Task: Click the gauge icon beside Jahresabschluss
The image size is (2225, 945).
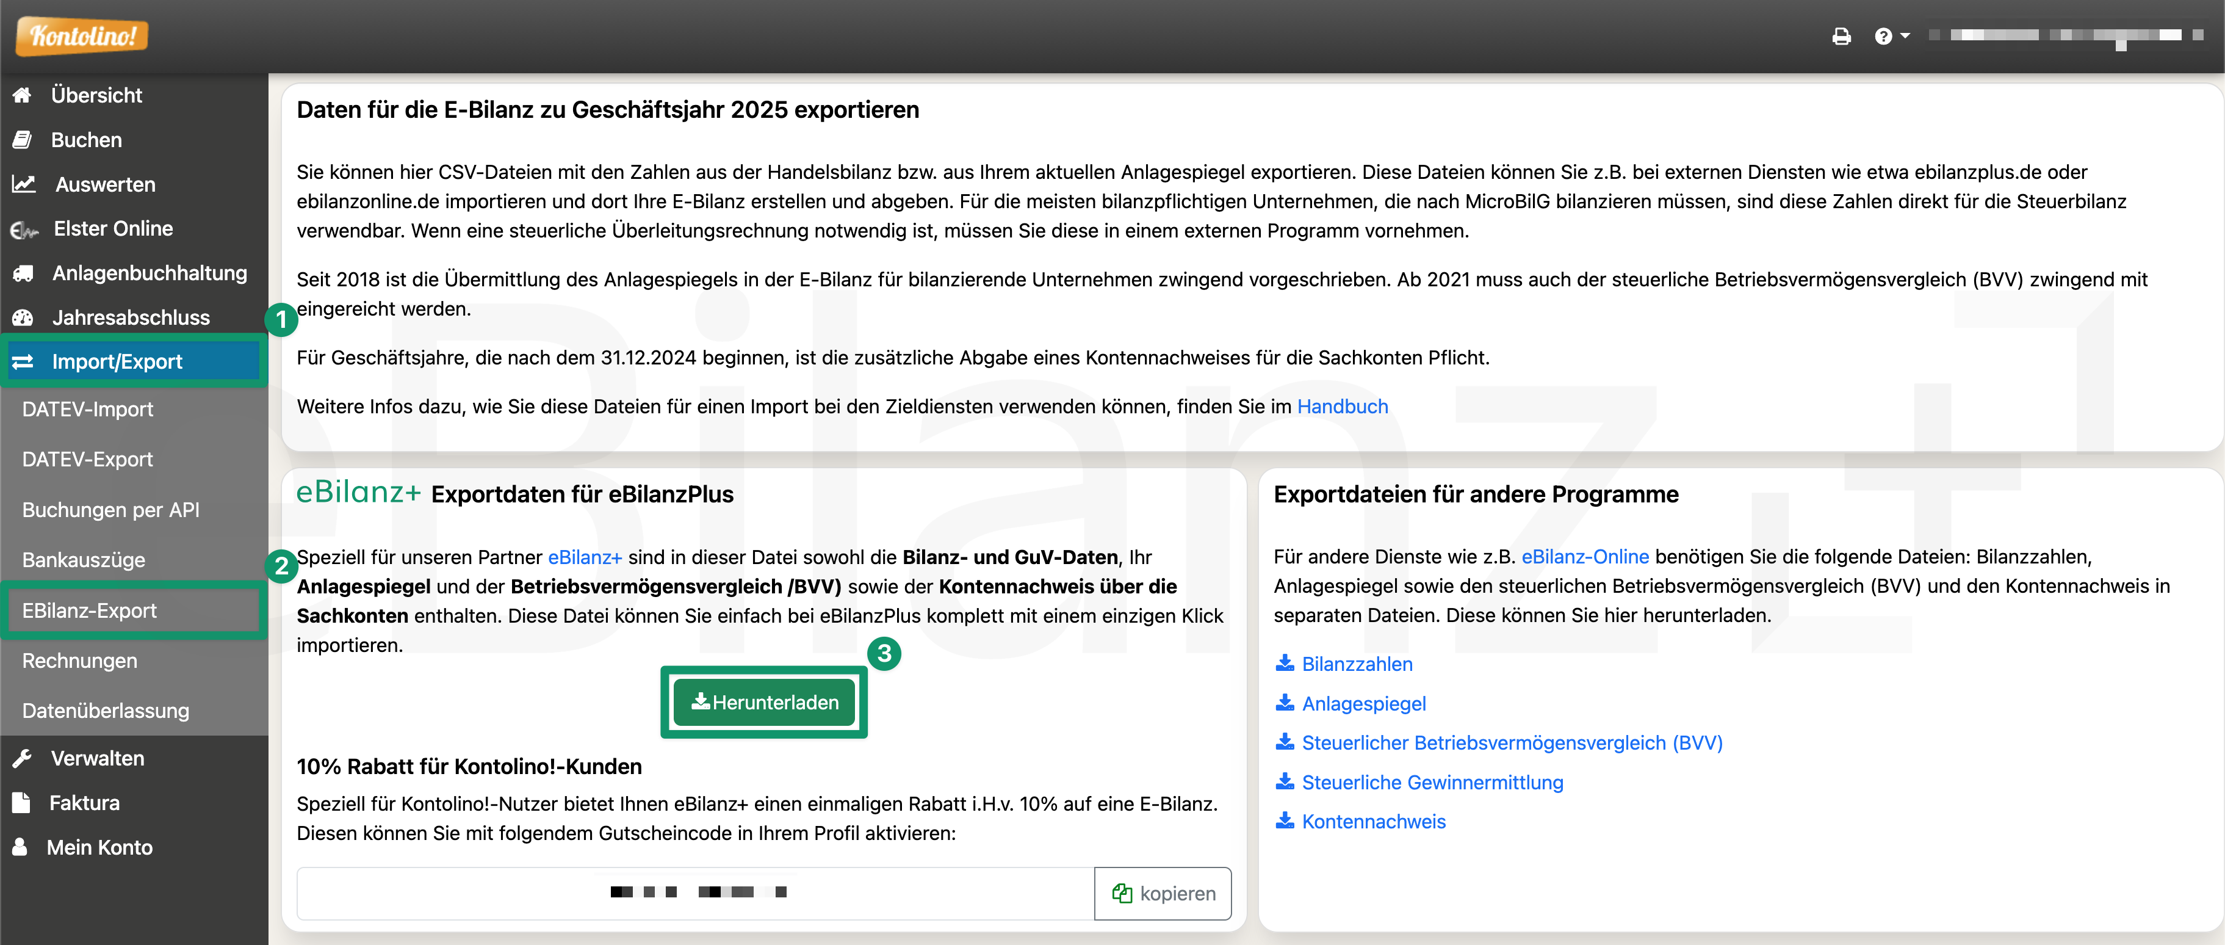Action: [x=23, y=318]
